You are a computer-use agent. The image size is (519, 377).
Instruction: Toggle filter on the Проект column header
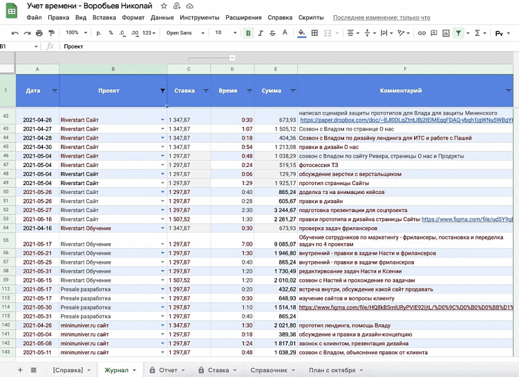162,90
